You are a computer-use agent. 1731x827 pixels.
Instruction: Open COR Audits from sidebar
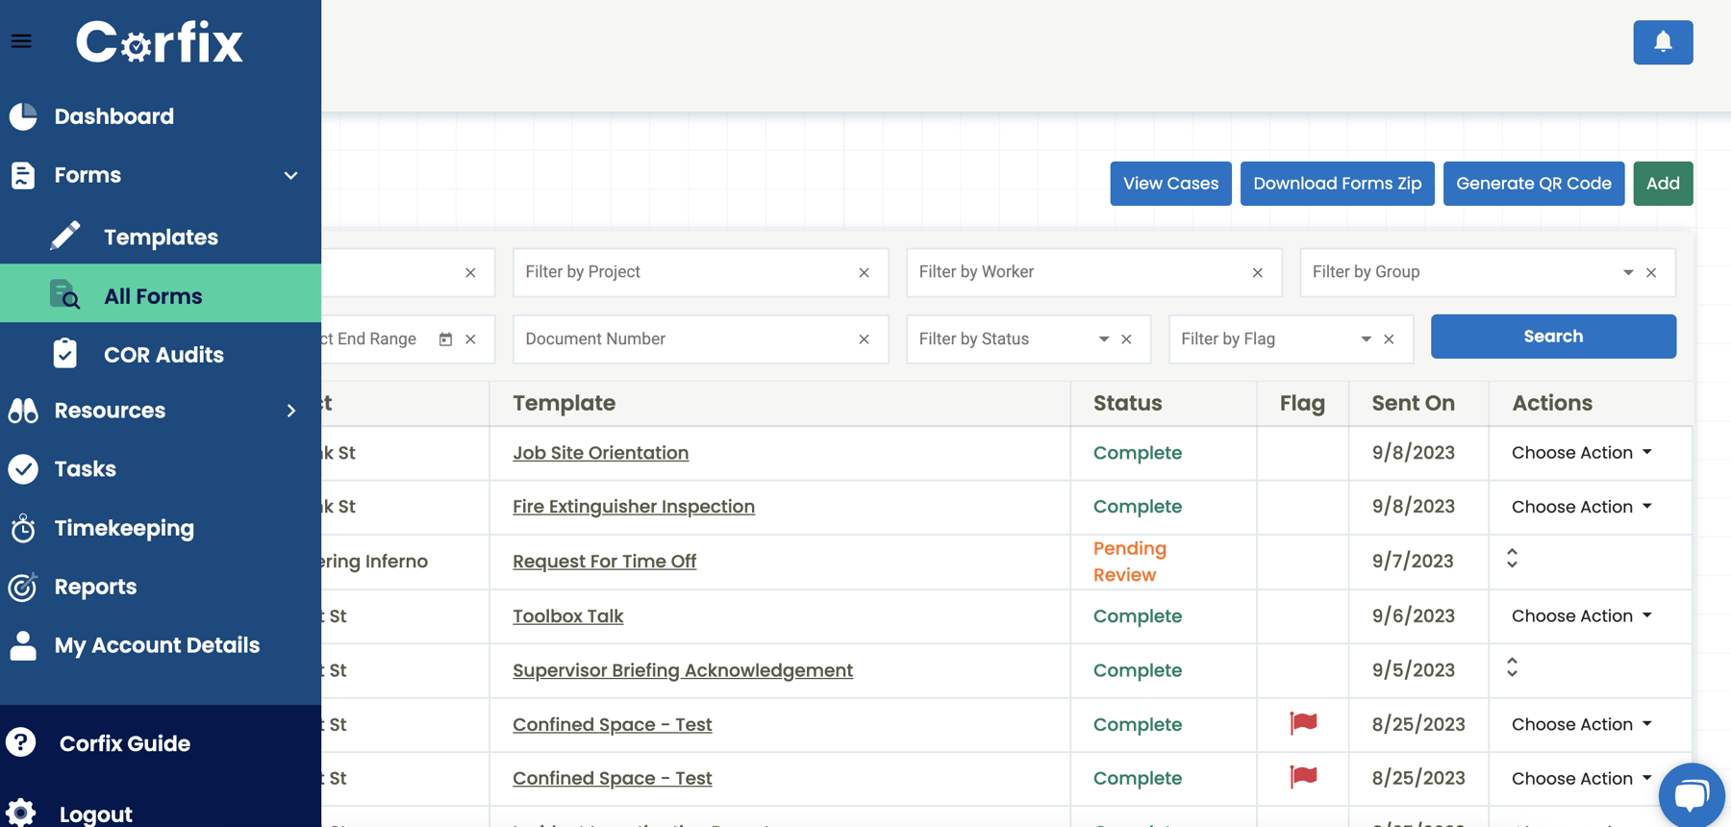tap(163, 355)
